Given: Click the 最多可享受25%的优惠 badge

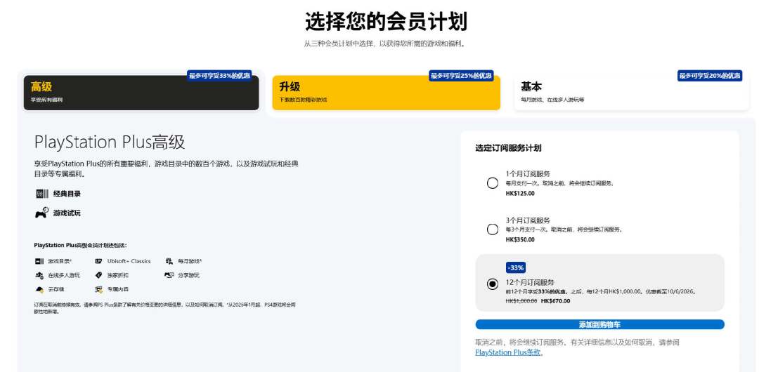Looking at the screenshot, I should [x=461, y=76].
